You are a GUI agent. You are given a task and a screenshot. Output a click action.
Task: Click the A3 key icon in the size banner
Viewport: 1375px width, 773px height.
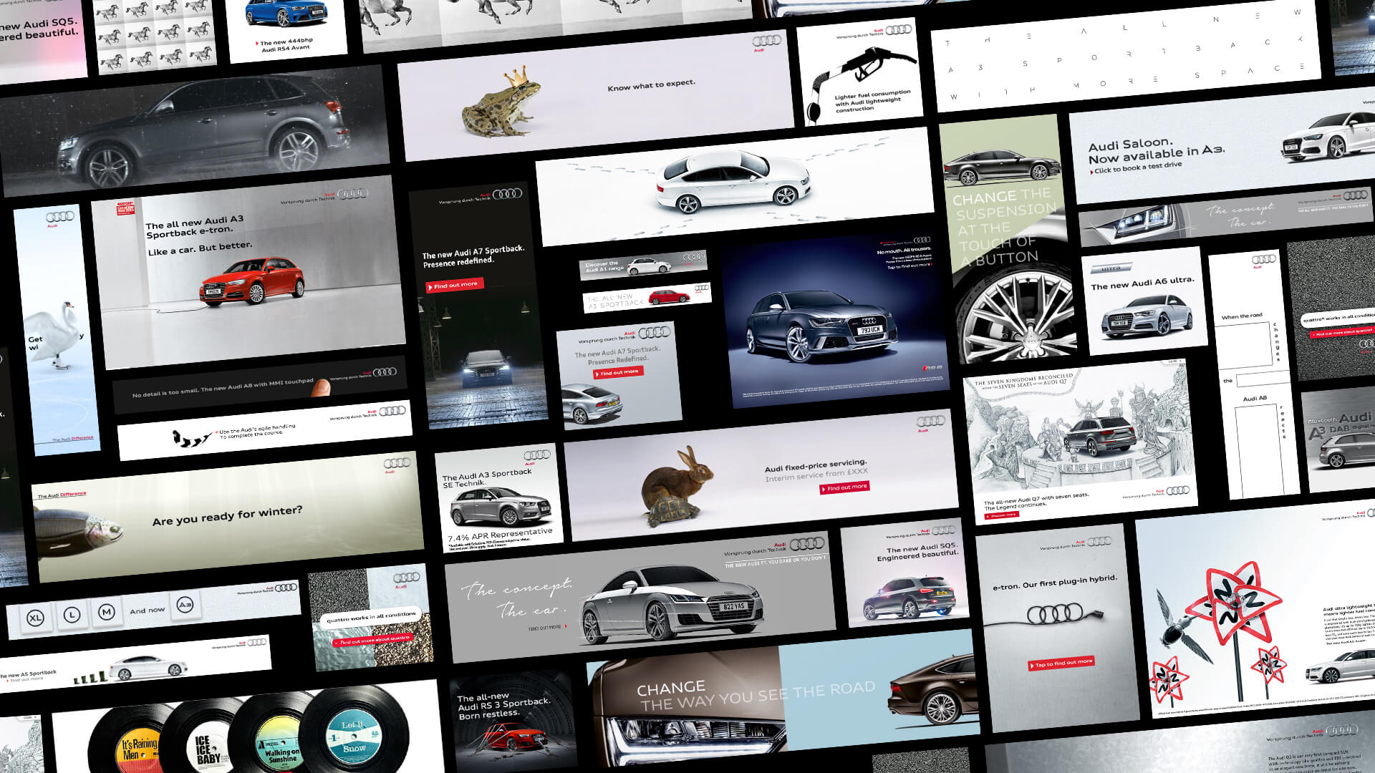point(185,606)
